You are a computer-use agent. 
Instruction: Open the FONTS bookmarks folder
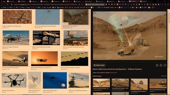pos(10,8)
